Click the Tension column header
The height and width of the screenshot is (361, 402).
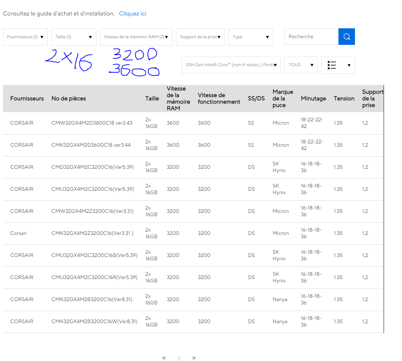point(344,99)
